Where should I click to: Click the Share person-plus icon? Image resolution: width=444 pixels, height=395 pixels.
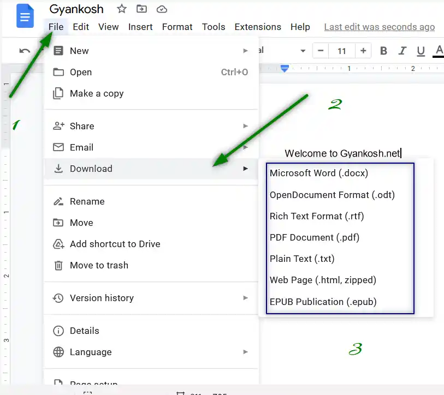pos(58,125)
